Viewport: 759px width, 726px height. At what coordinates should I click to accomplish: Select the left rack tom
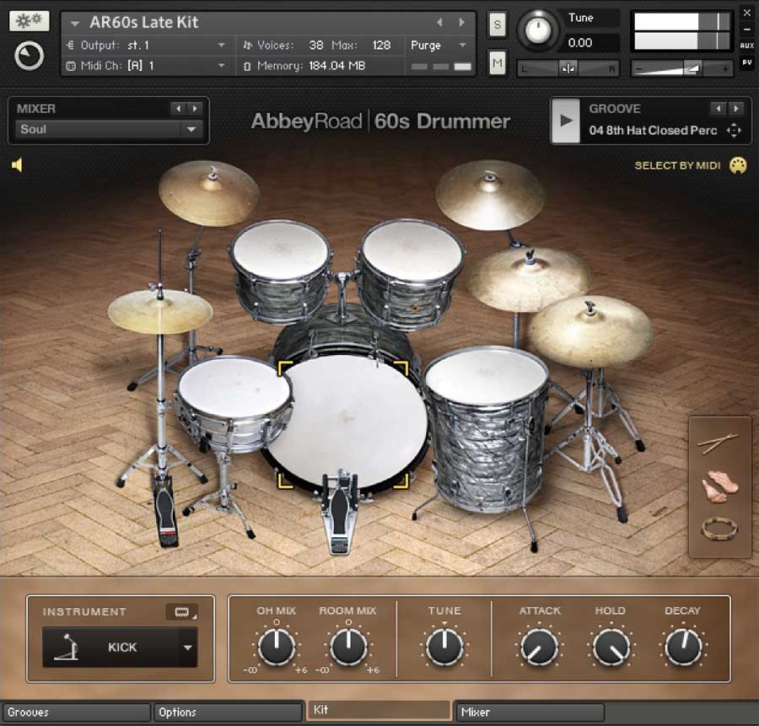click(x=281, y=270)
